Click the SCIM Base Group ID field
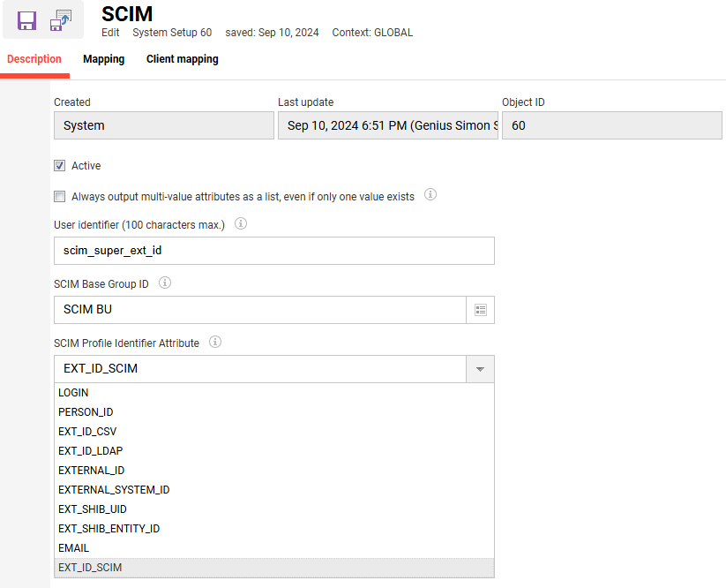Image resolution: width=726 pixels, height=588 pixels. pyautogui.click(x=259, y=310)
